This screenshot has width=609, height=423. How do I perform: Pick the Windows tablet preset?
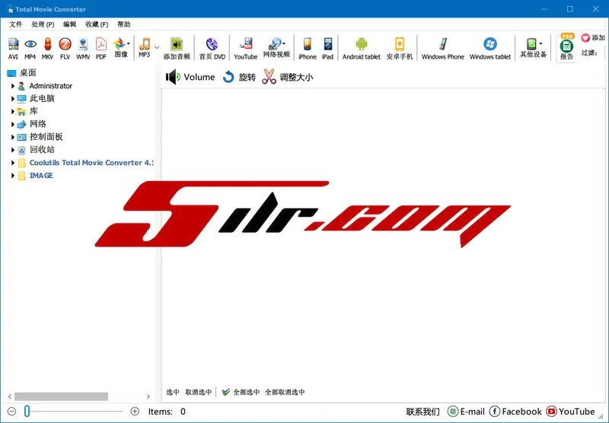pyautogui.click(x=490, y=49)
